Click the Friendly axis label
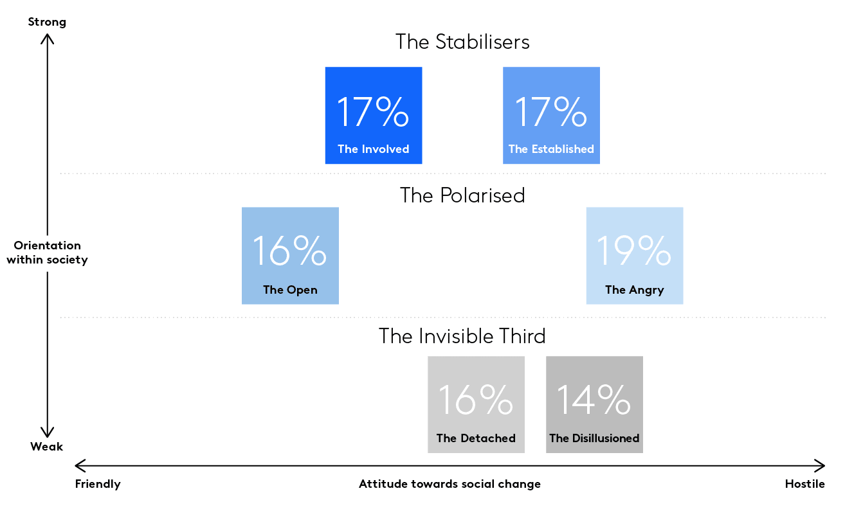 98,484
